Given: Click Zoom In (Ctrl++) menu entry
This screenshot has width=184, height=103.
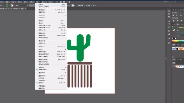Looking at the screenshot, I should [x=51, y=21].
